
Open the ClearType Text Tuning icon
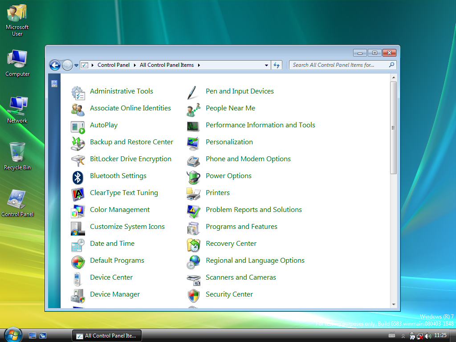78,194
